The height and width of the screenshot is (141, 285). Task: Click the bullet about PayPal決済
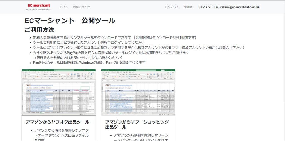coord(111,53)
